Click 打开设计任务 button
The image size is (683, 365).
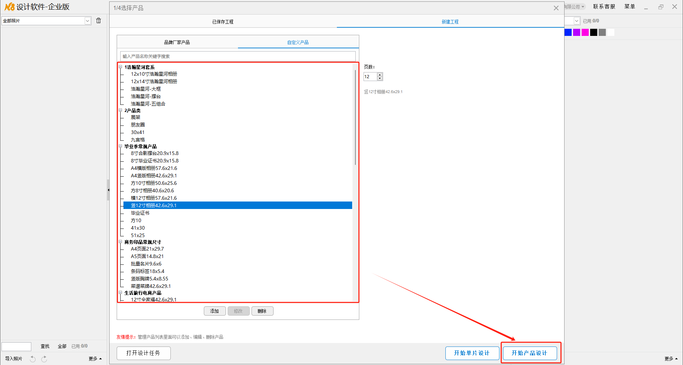click(144, 353)
